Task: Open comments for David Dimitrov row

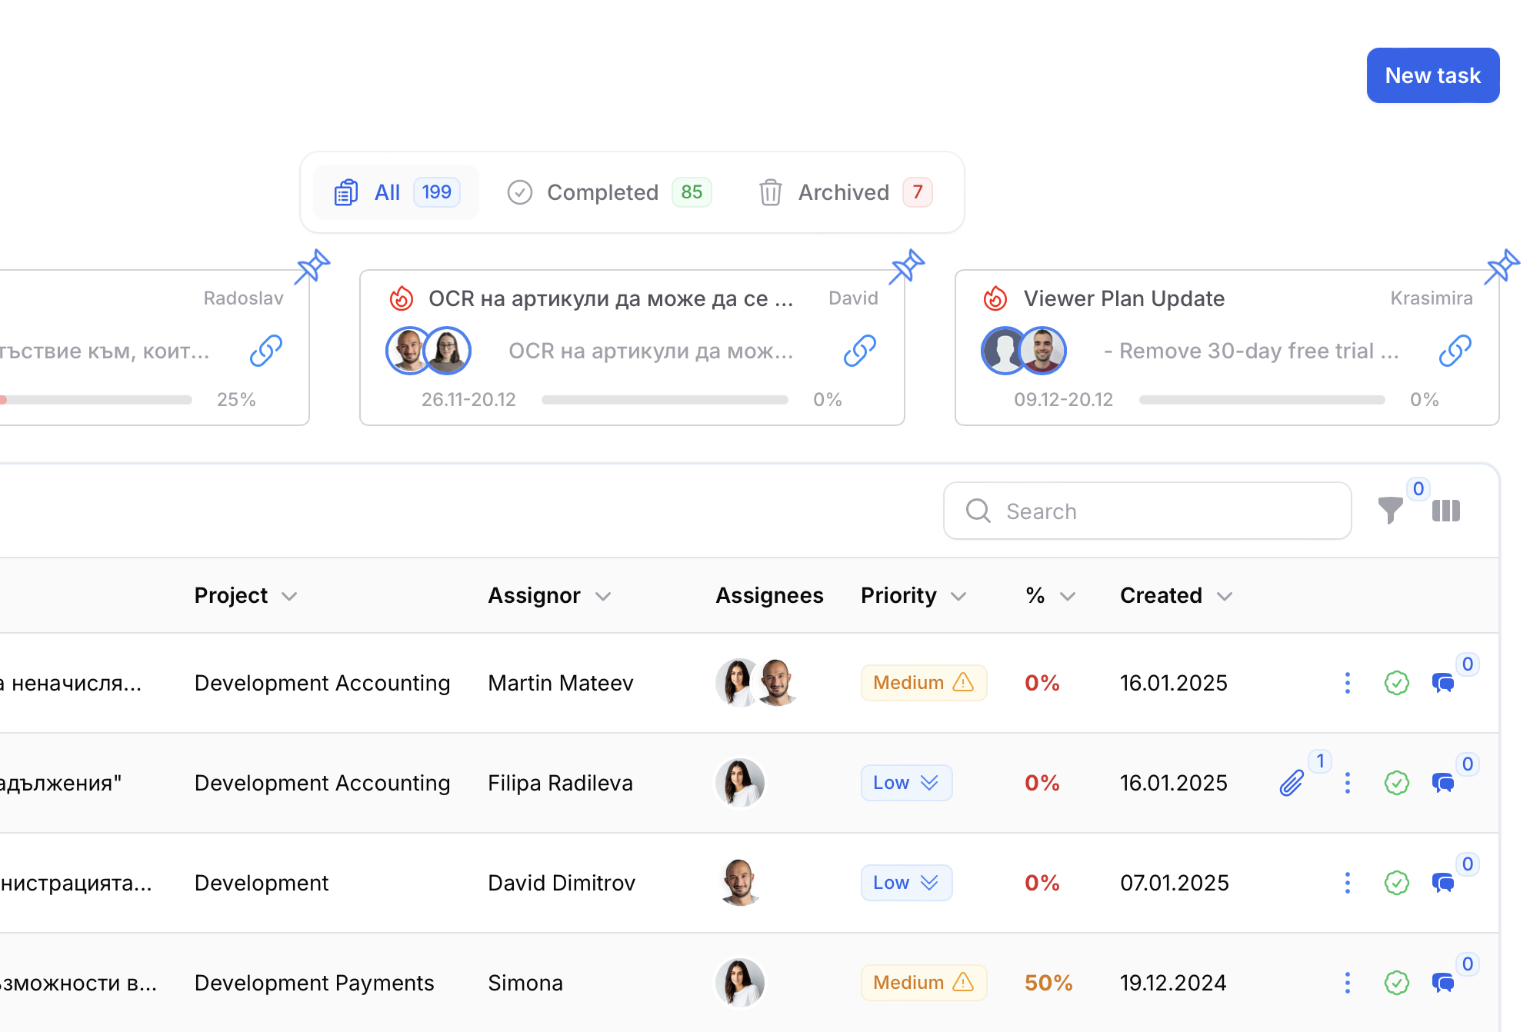Action: click(x=1443, y=883)
